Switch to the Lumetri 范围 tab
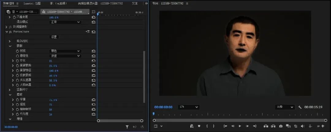Screen dimensions: 331x132 [32, 3]
